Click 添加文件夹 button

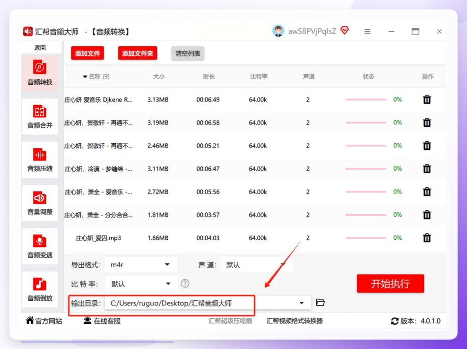137,53
